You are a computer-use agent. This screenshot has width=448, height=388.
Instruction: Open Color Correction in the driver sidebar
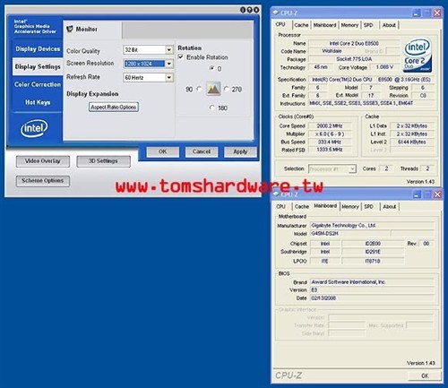pos(38,84)
